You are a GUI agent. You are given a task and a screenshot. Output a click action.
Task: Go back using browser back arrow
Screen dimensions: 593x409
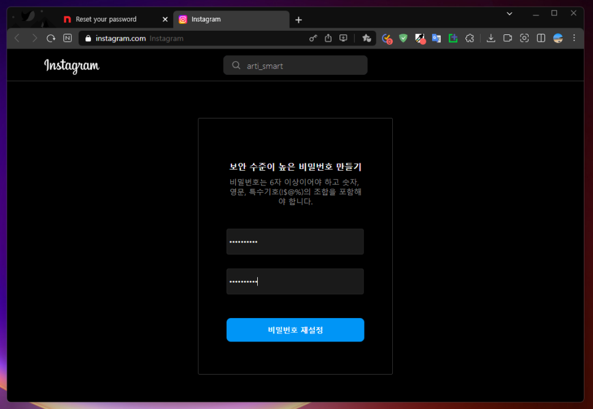(17, 38)
